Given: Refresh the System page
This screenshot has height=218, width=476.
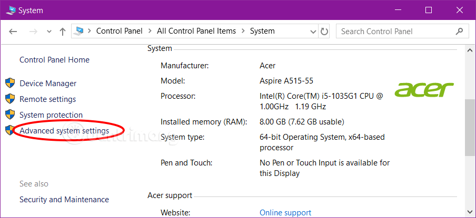Looking at the screenshot, I should [x=324, y=32].
